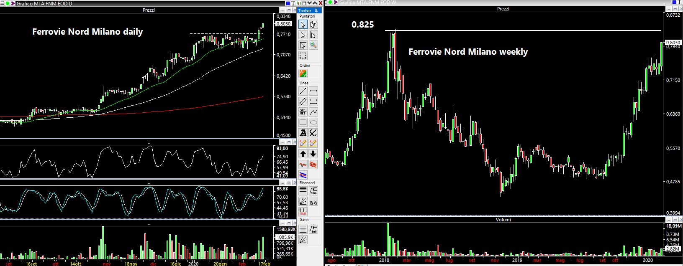Click the purple arrow in daily chart title bar
Viewport: 683px width, 266px height.
click(13, 3)
